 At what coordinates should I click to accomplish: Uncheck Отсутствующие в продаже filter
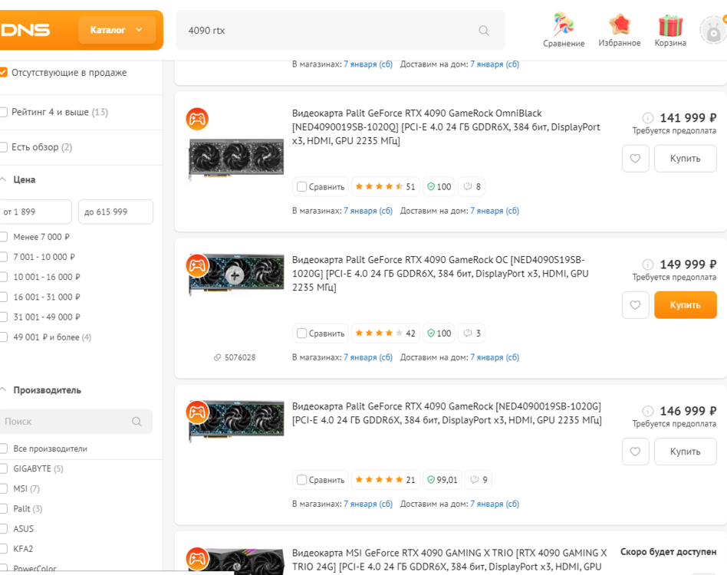pyautogui.click(x=3, y=72)
